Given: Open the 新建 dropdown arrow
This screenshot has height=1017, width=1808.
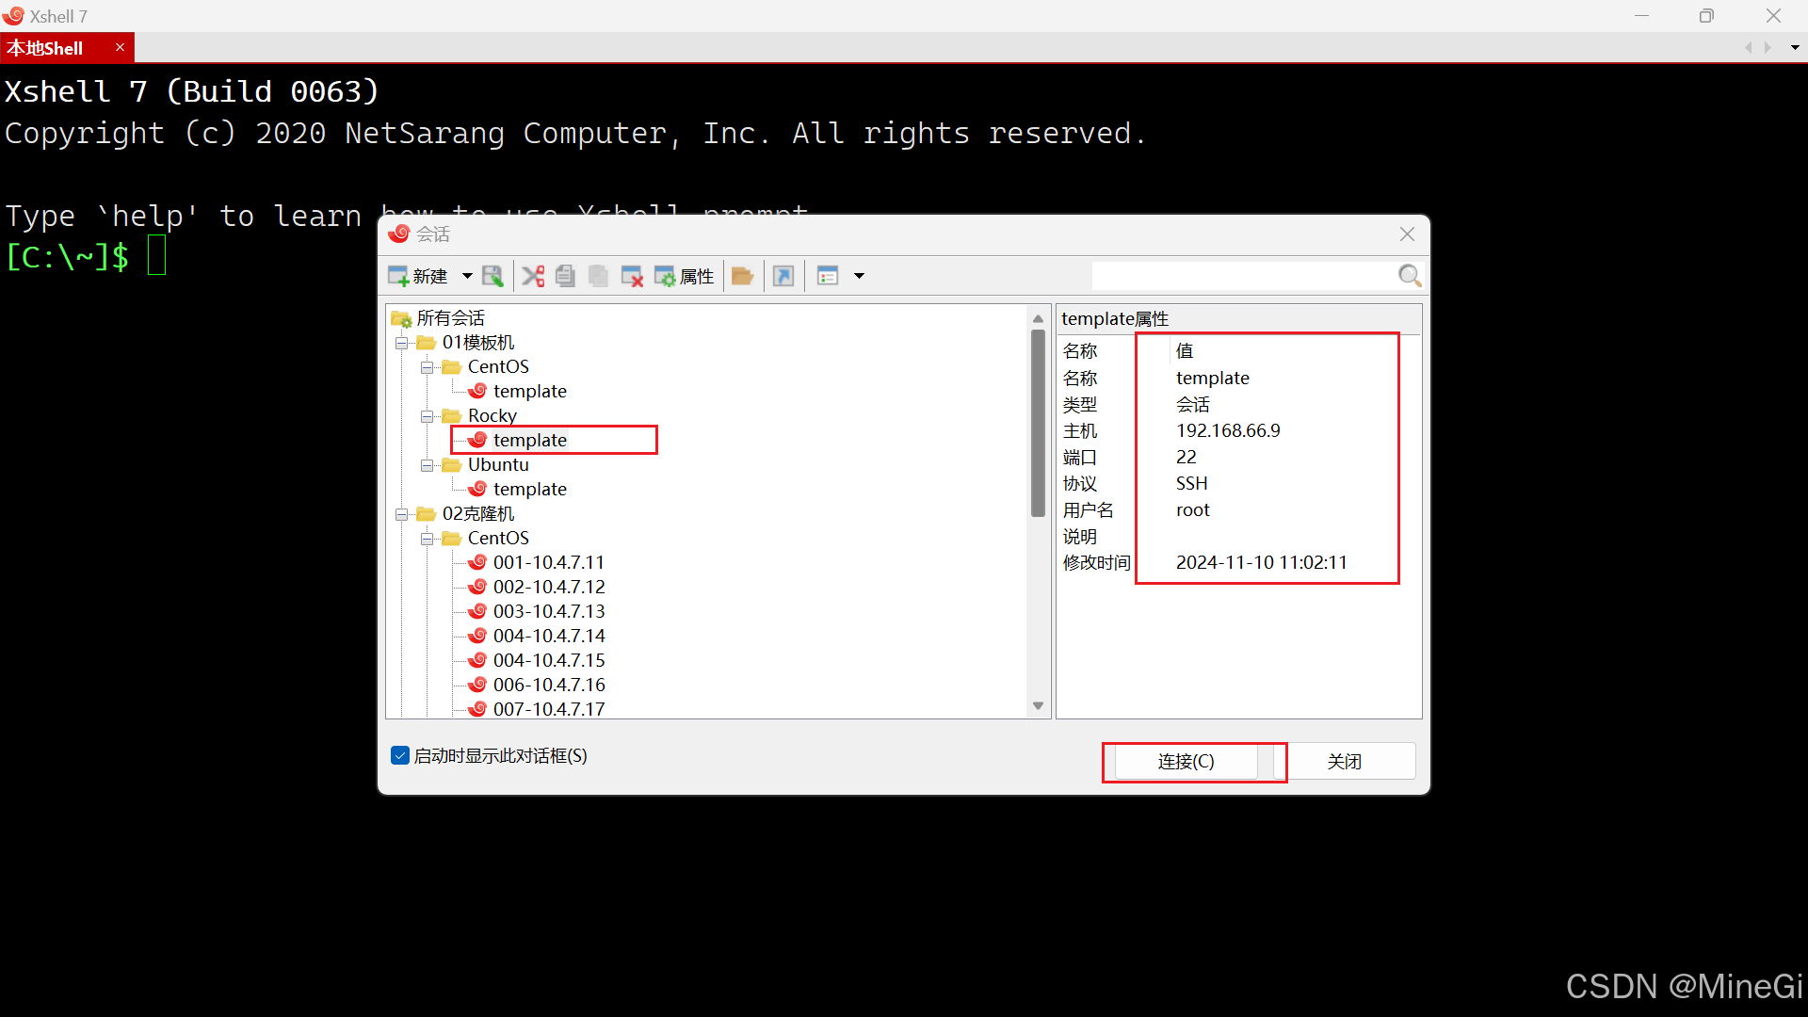Looking at the screenshot, I should tap(467, 276).
